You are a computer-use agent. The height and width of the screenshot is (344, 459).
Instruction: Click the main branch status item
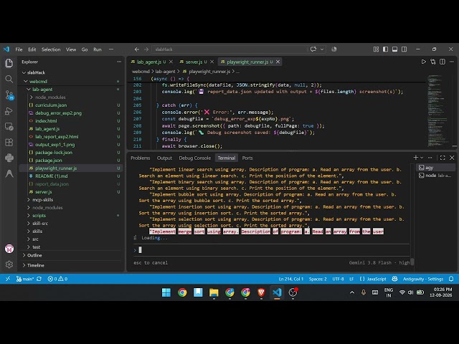26,279
